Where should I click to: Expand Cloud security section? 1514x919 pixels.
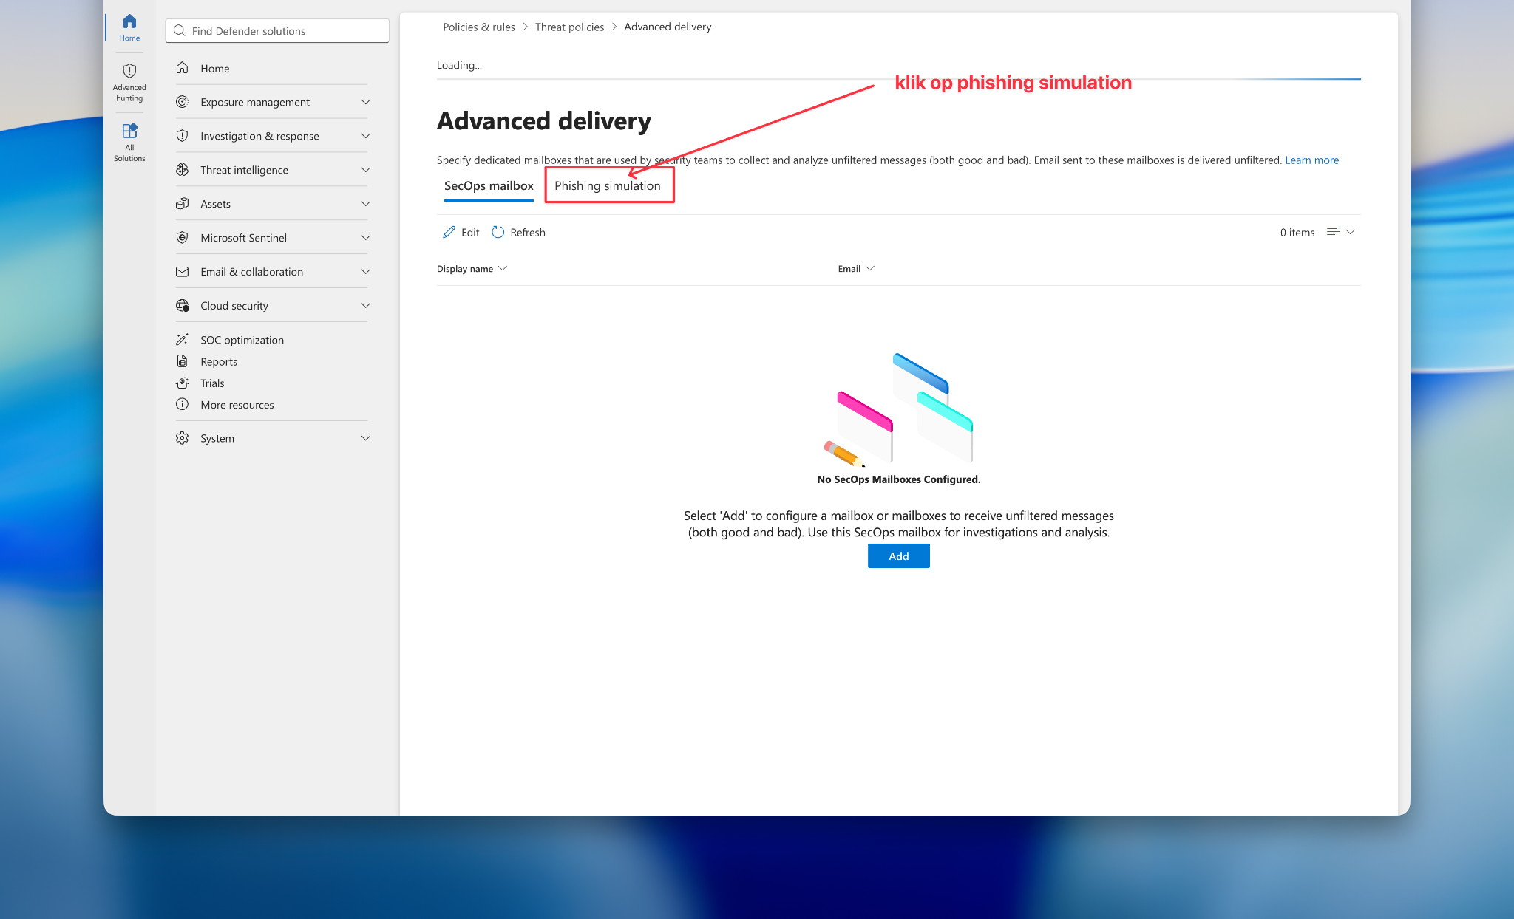365,306
